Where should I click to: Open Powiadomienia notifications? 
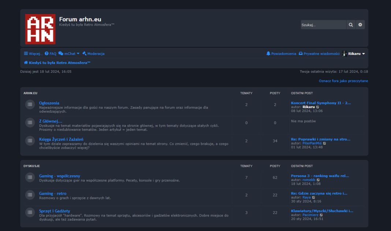(x=281, y=54)
